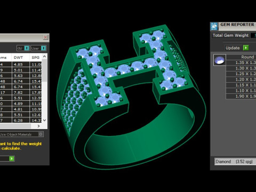Click the 6.28 DWT cell
The width and height of the screenshot is (256, 192).
tap(21, 121)
